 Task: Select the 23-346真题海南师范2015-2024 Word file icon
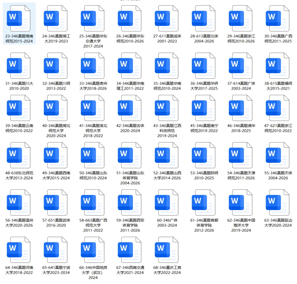click(x=19, y=18)
